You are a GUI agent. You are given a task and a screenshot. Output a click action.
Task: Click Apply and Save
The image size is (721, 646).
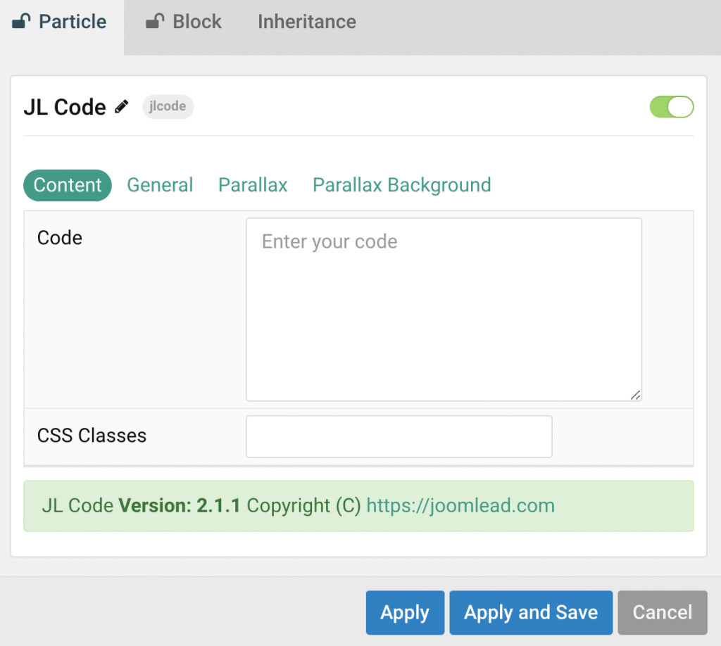[531, 612]
